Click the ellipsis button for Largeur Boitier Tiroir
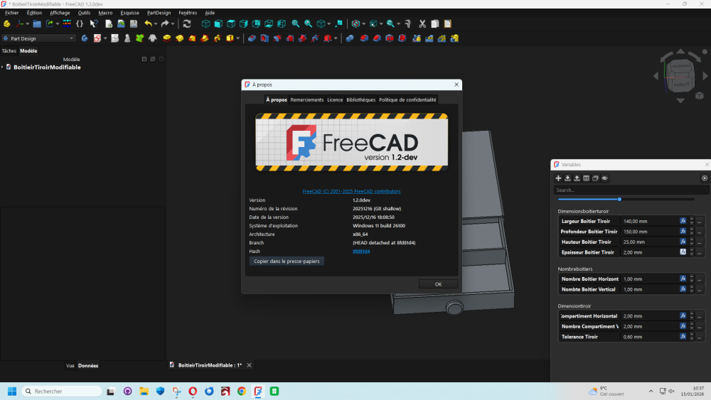Viewport: 711px width, 400px height. pyautogui.click(x=700, y=221)
